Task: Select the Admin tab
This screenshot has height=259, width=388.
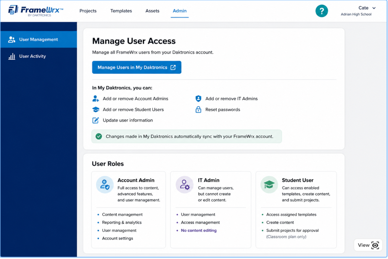Action: click(x=180, y=11)
